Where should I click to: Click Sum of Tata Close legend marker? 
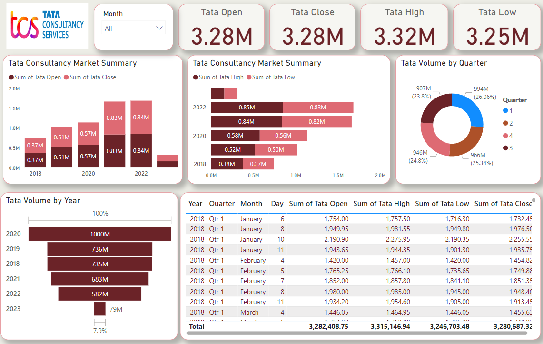(67, 77)
